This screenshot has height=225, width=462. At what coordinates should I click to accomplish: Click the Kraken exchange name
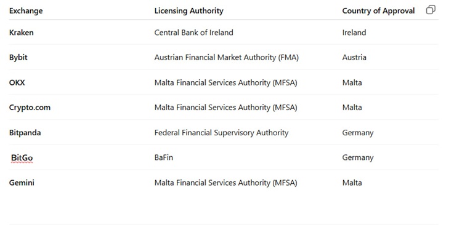point(21,33)
